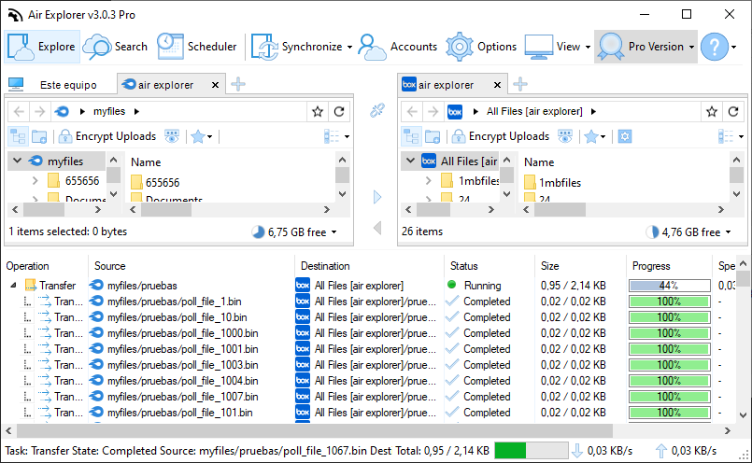752x463 pixels.
Task: Toggle linked browsing chain icon
Action: [377, 111]
